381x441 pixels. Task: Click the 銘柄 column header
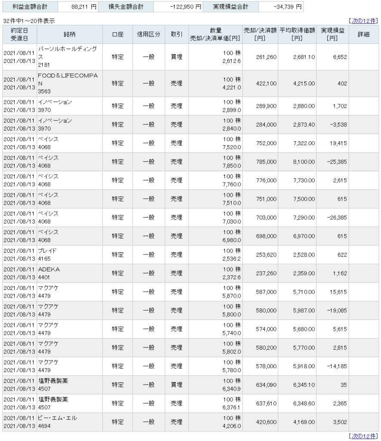pos(69,34)
